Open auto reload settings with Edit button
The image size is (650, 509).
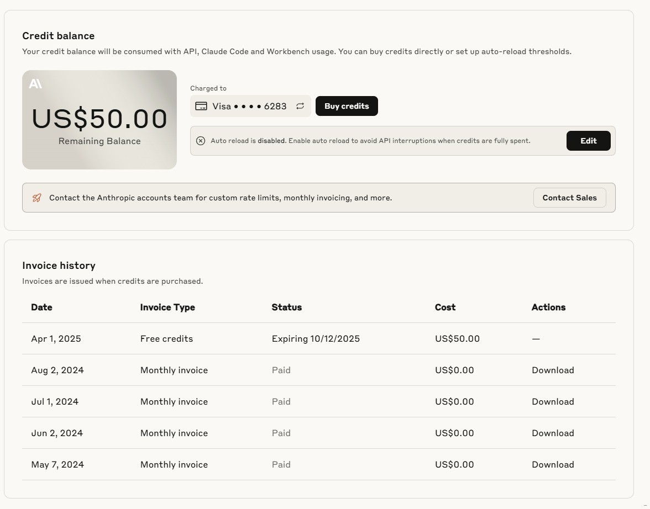[x=588, y=141]
